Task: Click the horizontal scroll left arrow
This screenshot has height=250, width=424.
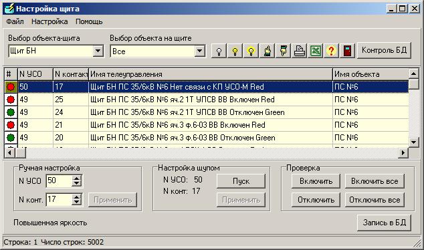Action: point(10,152)
